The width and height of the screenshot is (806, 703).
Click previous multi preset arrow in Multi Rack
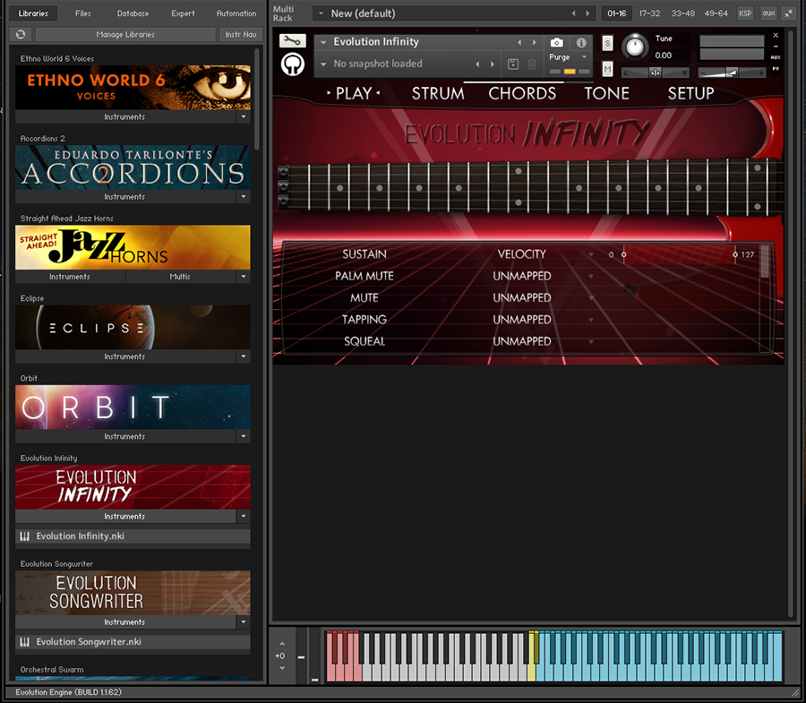[574, 13]
